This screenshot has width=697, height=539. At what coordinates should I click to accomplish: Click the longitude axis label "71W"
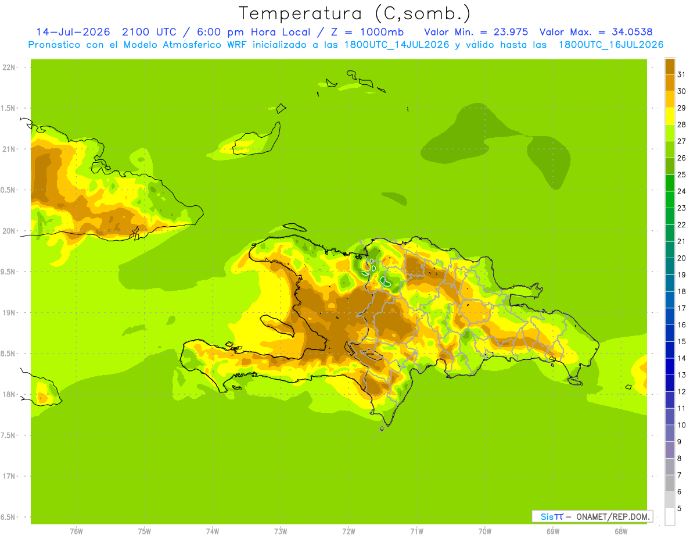(x=416, y=531)
